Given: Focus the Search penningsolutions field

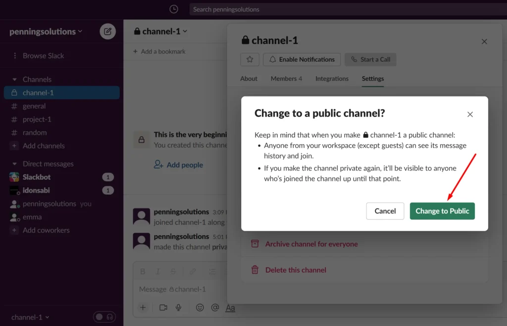Looking at the screenshot, I should (348, 9).
